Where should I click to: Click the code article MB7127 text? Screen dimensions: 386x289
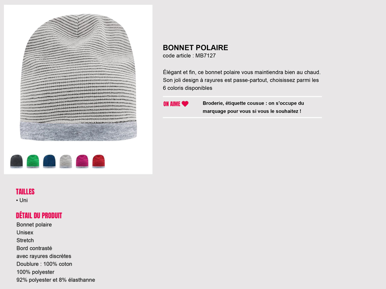(189, 56)
